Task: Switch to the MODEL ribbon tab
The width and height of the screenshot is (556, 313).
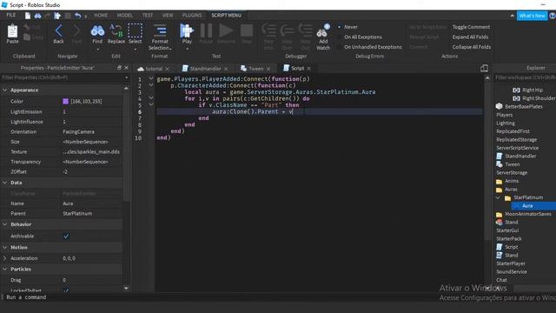Action: click(124, 16)
